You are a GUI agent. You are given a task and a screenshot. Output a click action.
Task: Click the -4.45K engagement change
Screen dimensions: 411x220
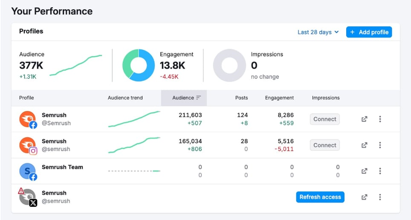169,77
